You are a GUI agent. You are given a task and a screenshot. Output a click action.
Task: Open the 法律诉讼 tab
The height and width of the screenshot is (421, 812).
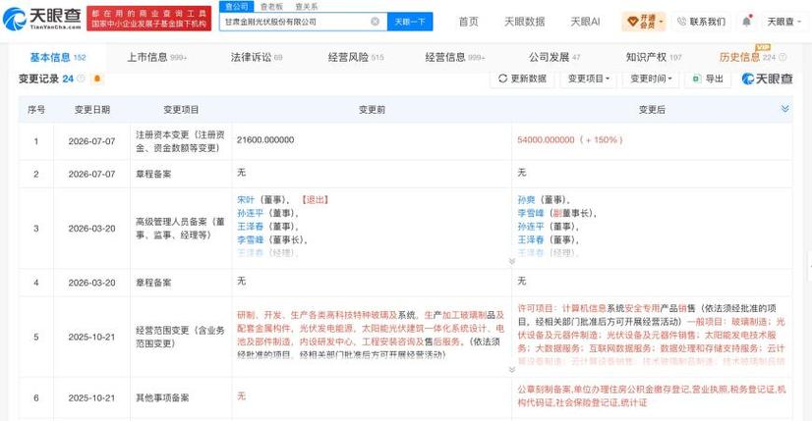[x=257, y=57]
